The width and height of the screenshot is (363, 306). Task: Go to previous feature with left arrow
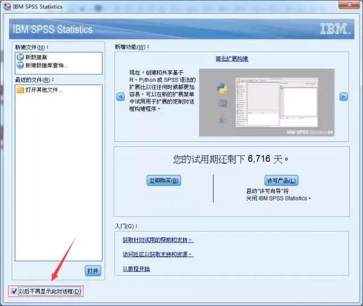120,97
